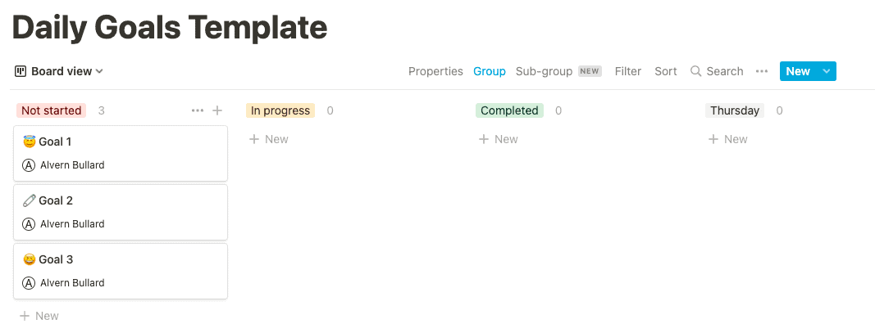
Task: Open the view options three-dot menu
Action: 762,71
